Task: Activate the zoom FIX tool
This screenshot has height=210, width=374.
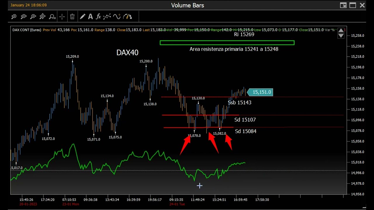Action: [x=52, y=17]
